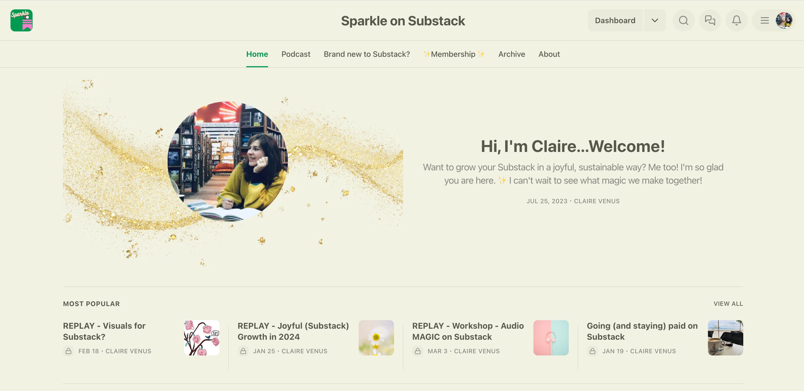The image size is (804, 391).
Task: Open Brand new to Substack? tab
Action: click(366, 54)
